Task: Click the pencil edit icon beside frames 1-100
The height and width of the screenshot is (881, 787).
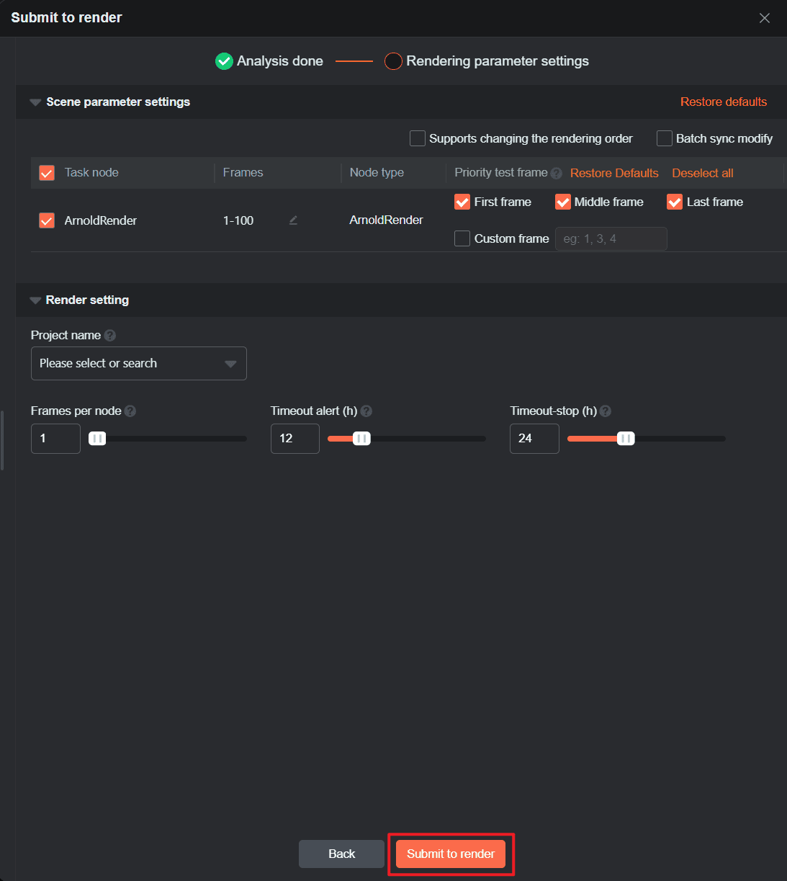Action: tap(293, 220)
